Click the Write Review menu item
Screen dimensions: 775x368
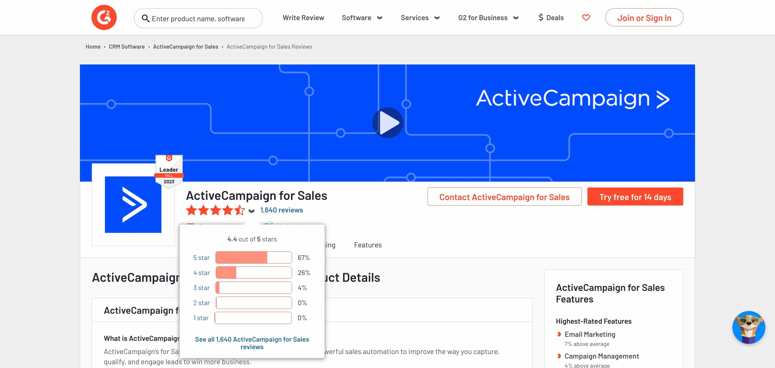point(303,17)
